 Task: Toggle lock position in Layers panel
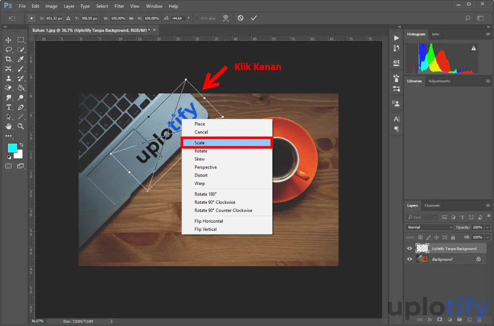pos(436,237)
